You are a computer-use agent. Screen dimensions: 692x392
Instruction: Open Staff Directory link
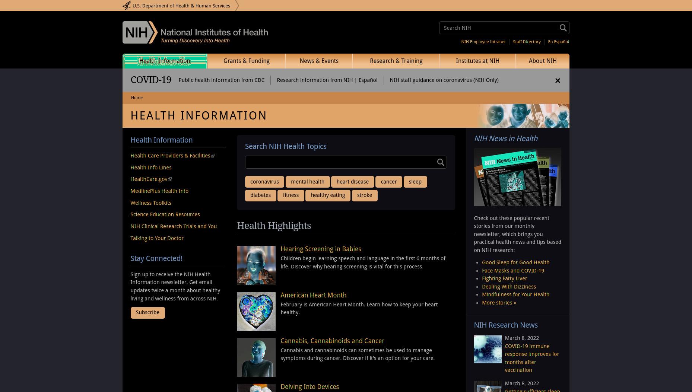point(527,42)
